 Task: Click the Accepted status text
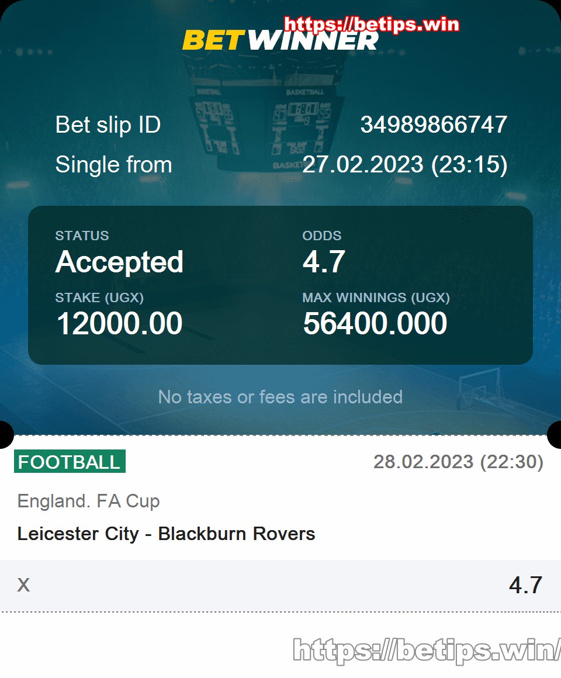tap(119, 262)
